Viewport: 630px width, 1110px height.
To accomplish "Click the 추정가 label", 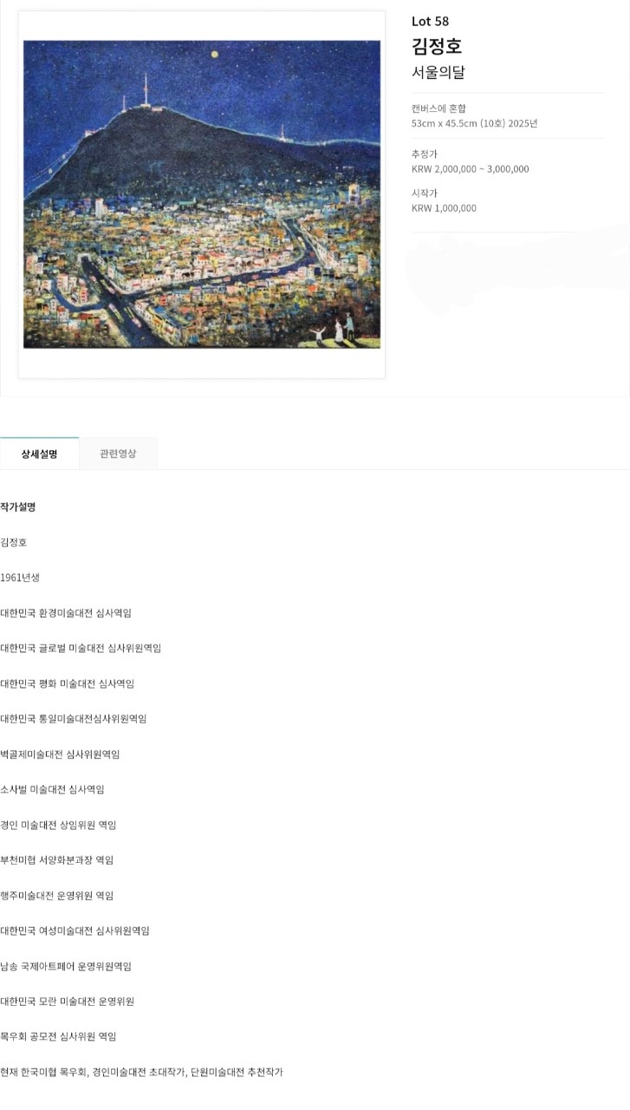I will (x=425, y=153).
